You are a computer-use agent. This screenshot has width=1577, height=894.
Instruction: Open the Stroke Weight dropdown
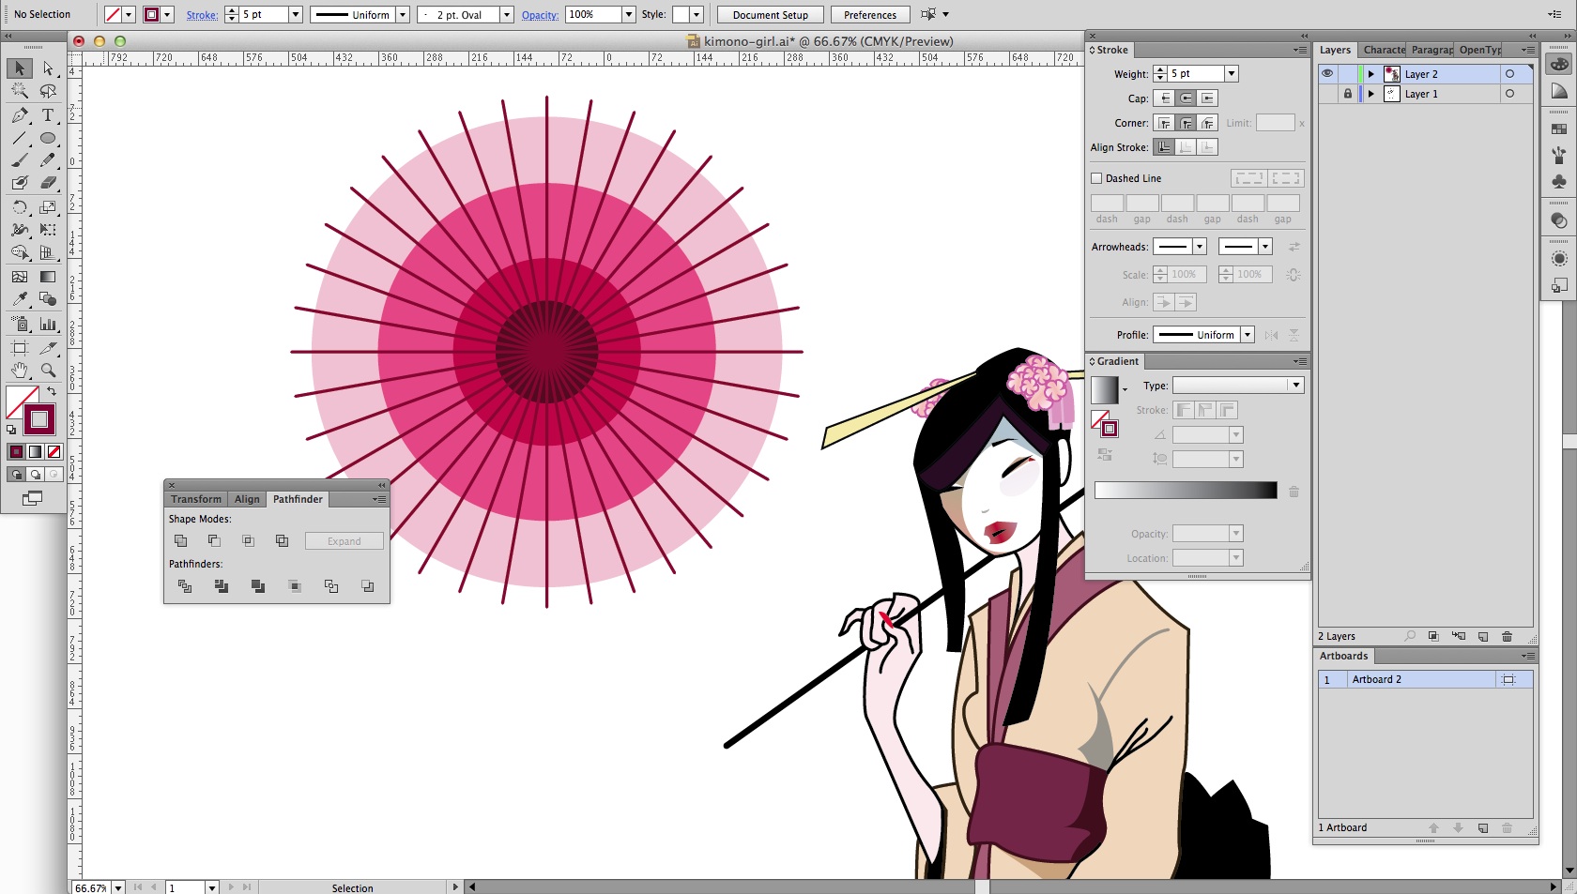click(1232, 74)
